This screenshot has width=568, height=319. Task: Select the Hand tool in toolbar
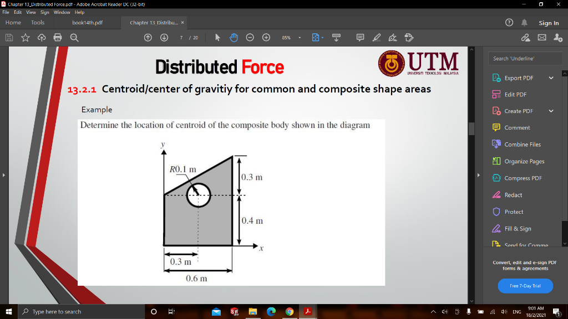[234, 37]
